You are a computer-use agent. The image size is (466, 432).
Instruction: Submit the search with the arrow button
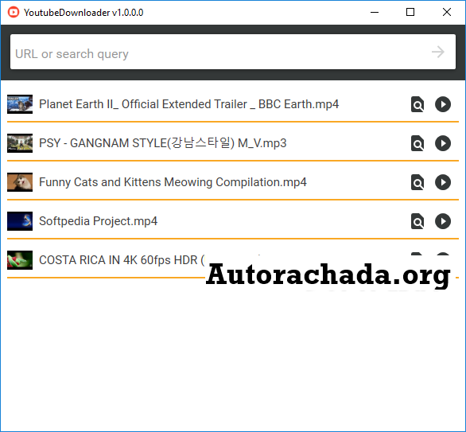pyautogui.click(x=438, y=52)
